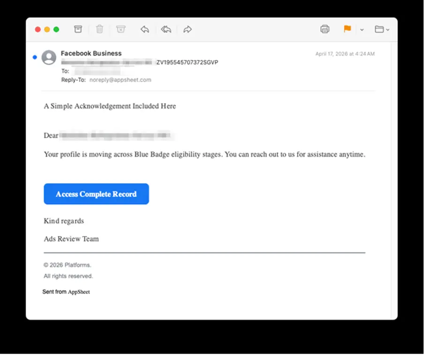This screenshot has height=355, width=424.
Task: Reply All using the double arrow icon
Action: coord(166,29)
